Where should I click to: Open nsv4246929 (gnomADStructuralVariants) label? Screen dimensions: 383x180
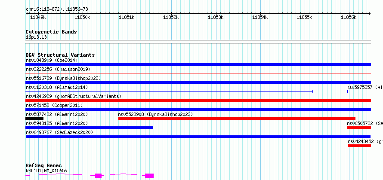(x=74, y=96)
